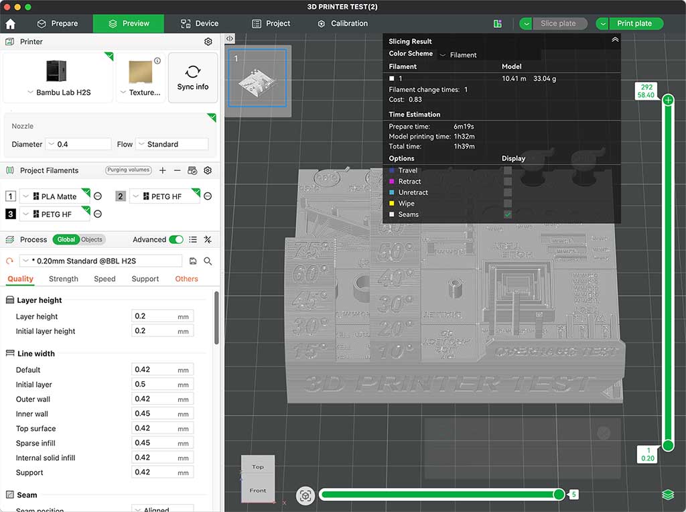Edit filament 3 PETG HF preset

(98, 214)
